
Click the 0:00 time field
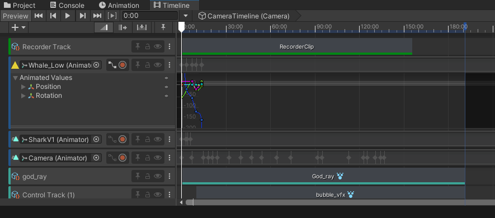click(150, 16)
